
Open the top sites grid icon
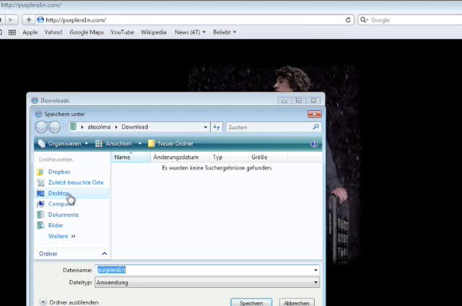pos(12,32)
